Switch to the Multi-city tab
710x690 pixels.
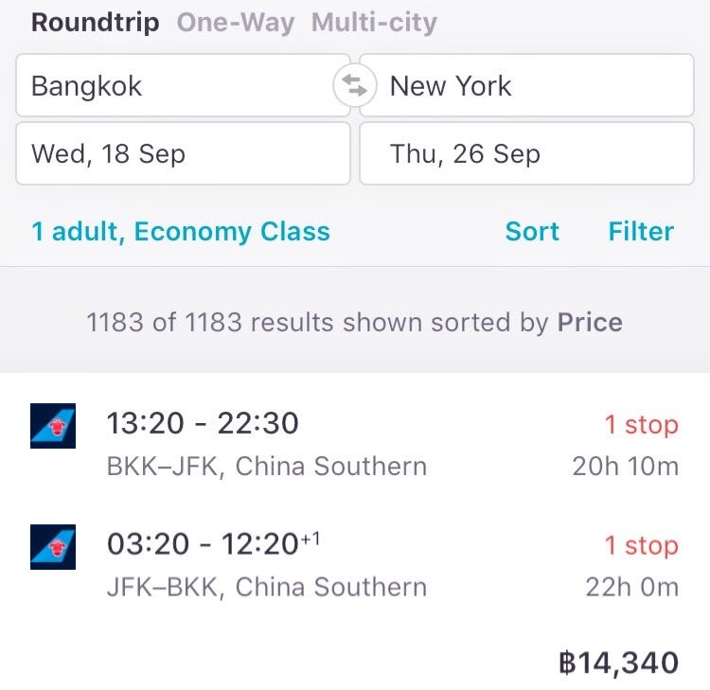[x=374, y=23]
